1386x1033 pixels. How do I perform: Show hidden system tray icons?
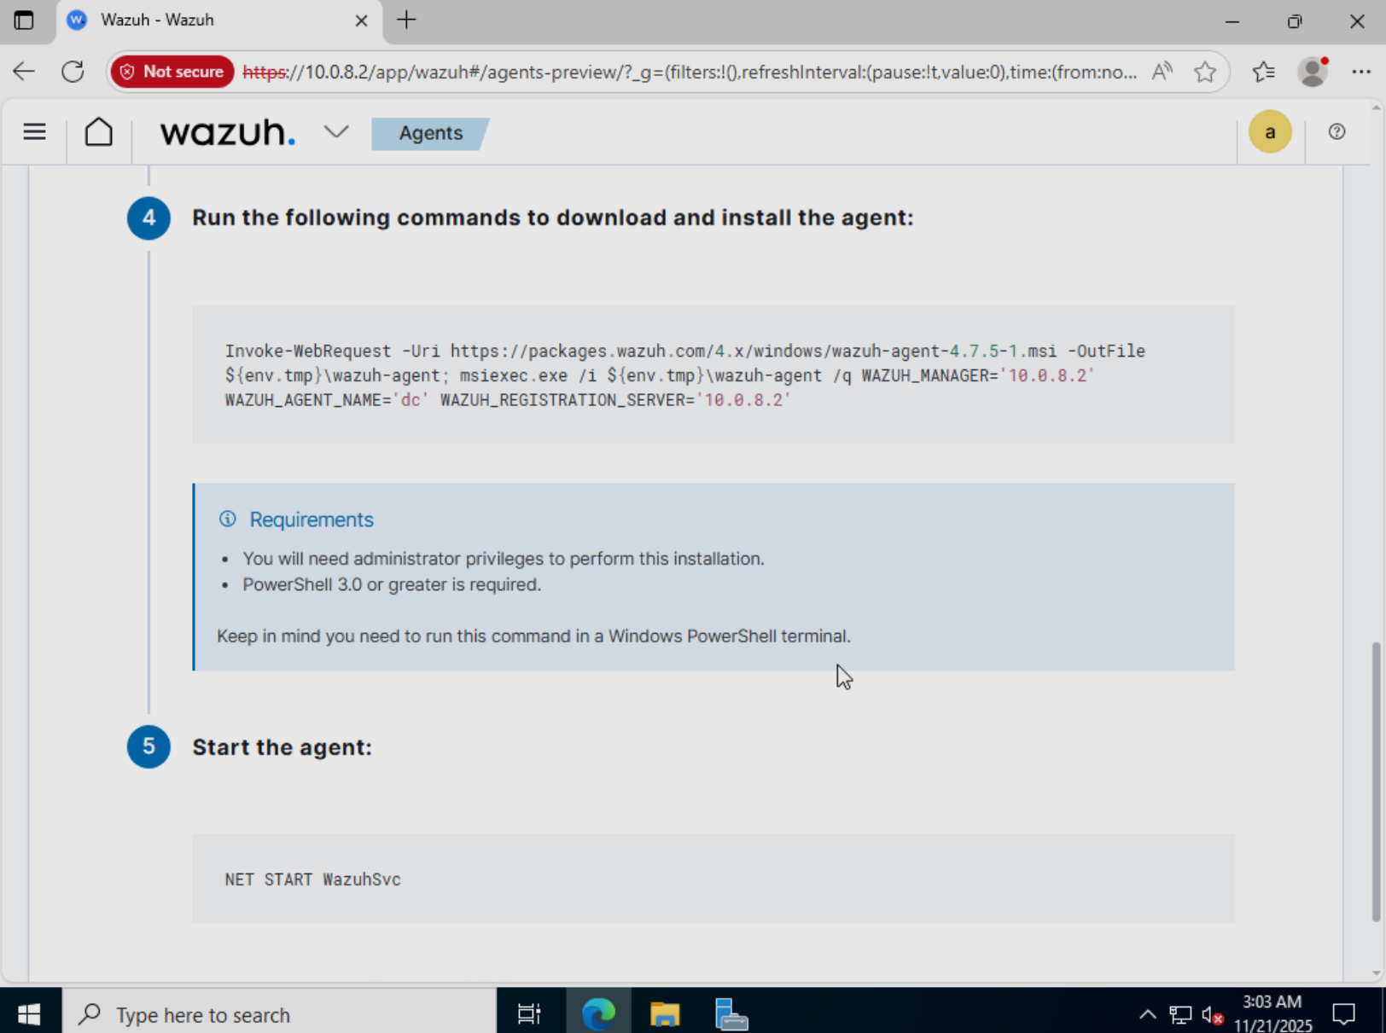click(1148, 1014)
